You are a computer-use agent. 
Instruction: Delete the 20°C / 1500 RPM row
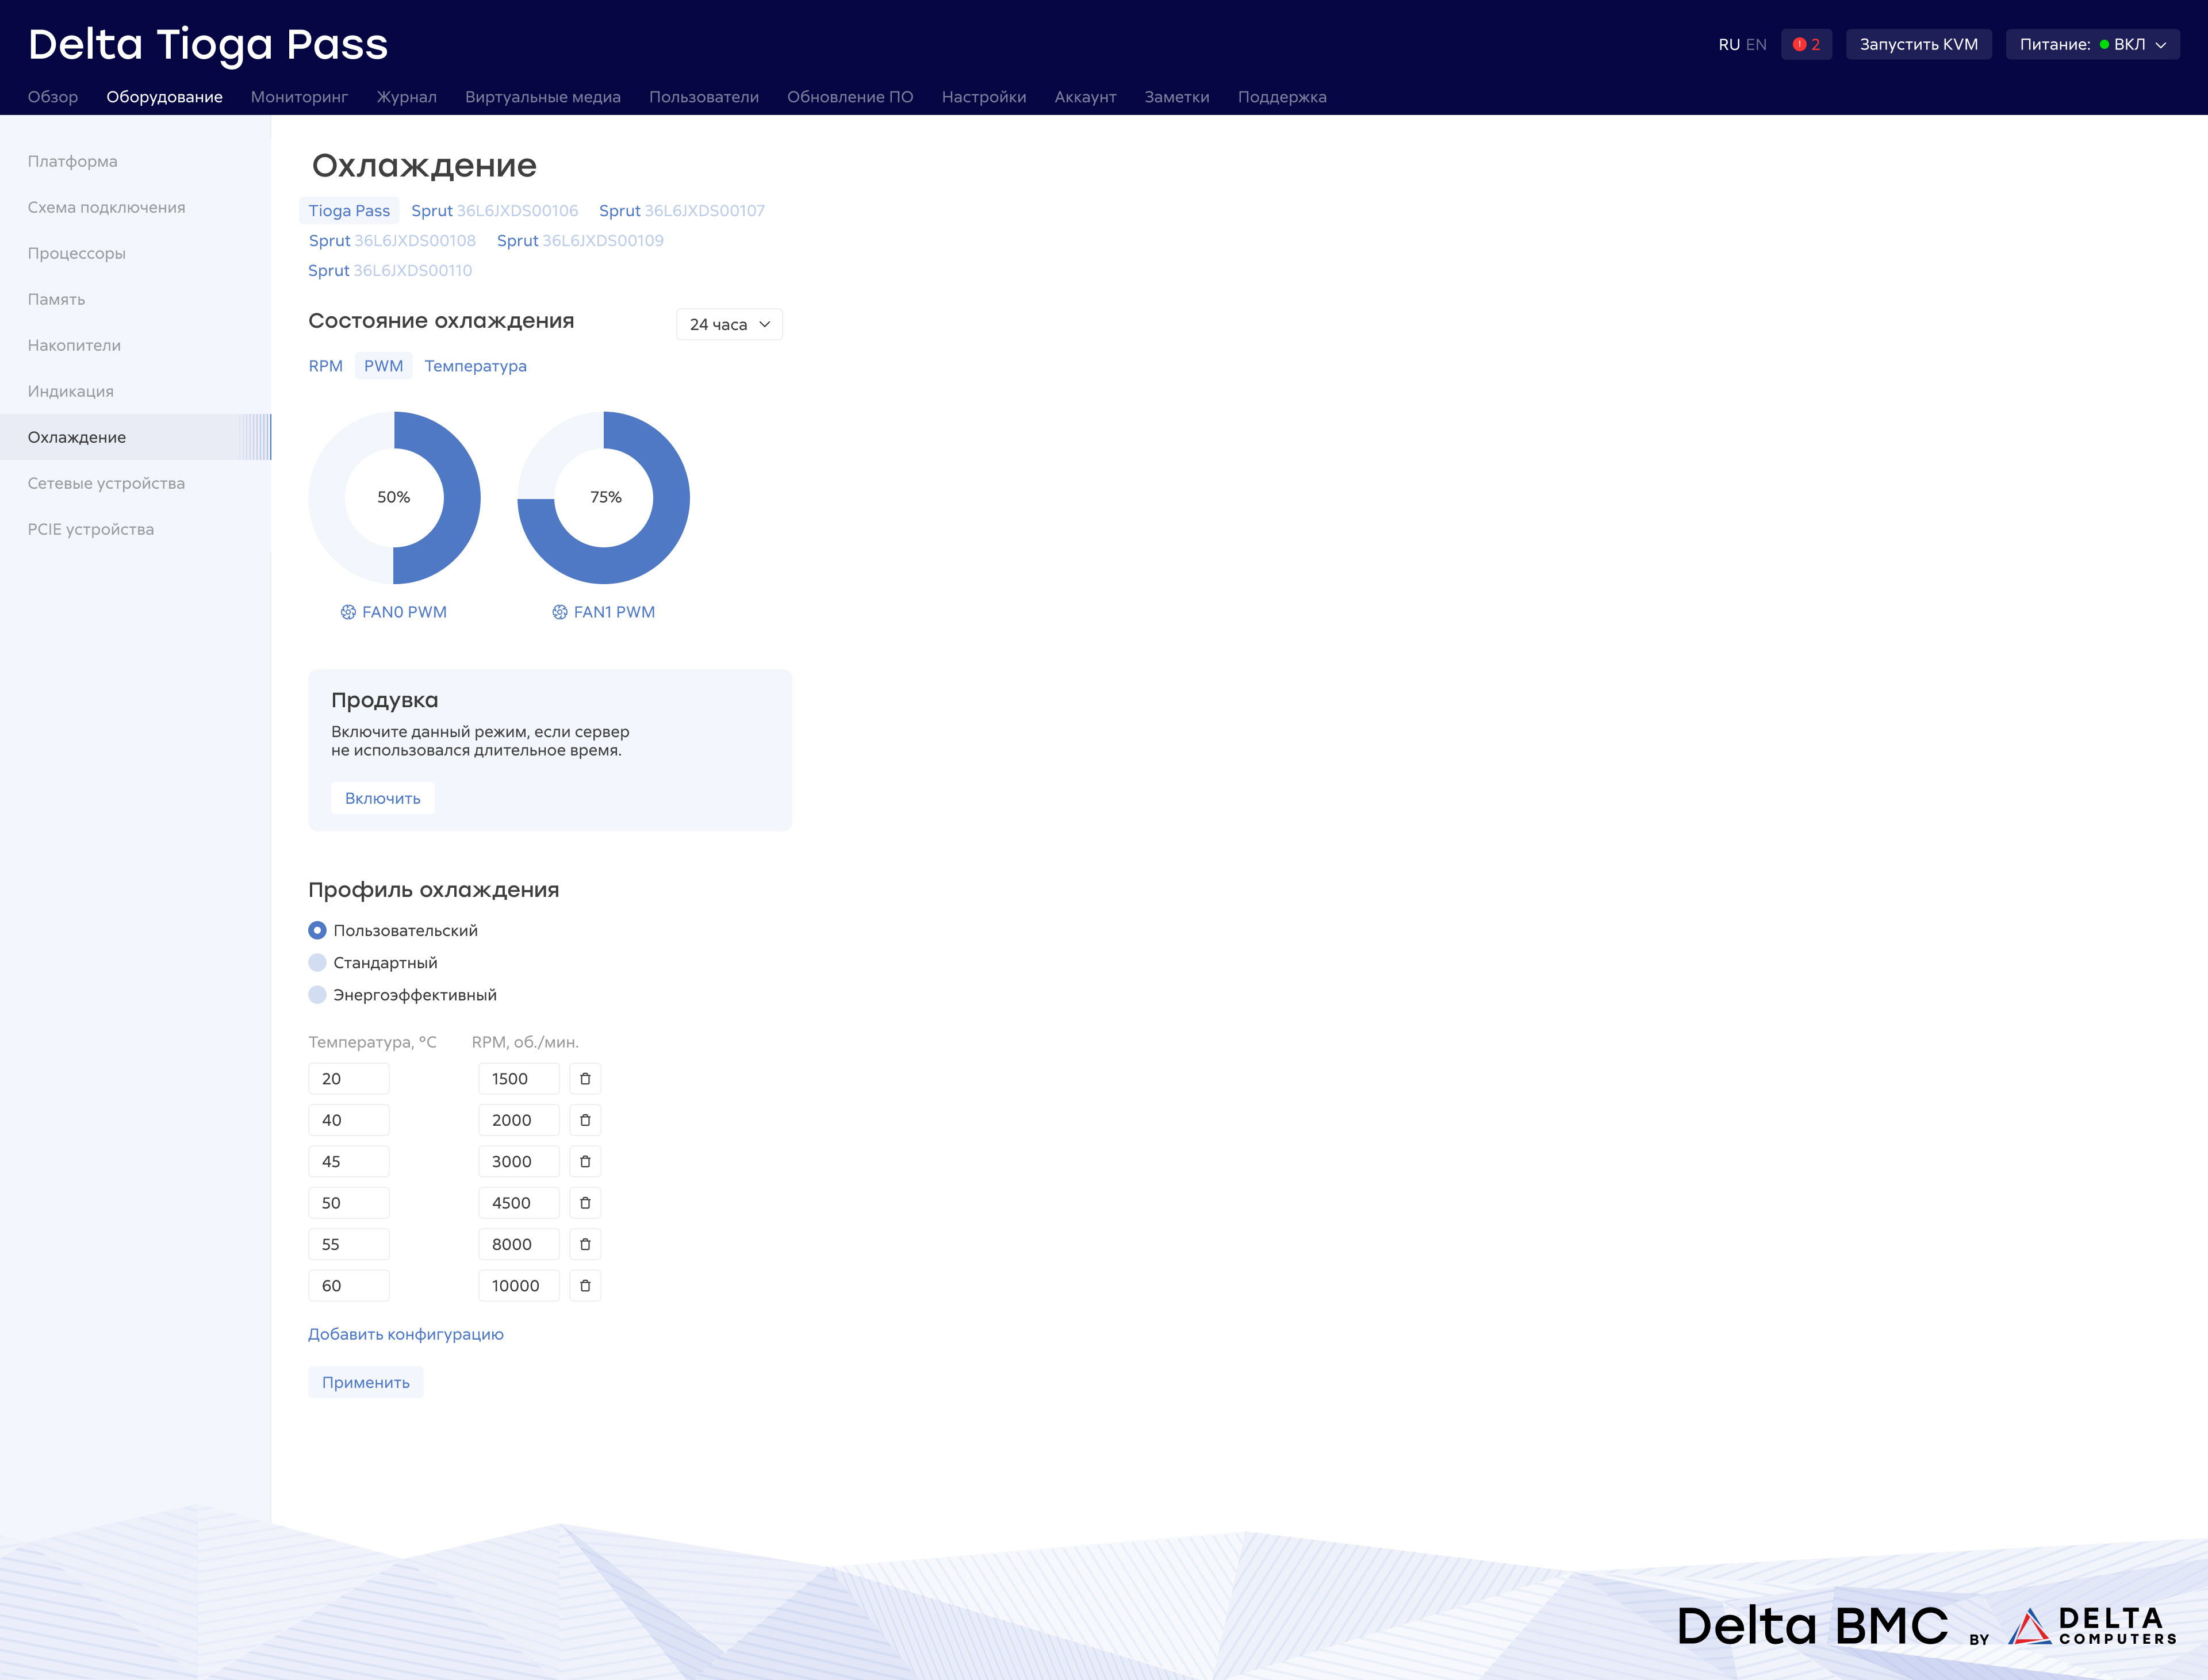tap(585, 1079)
